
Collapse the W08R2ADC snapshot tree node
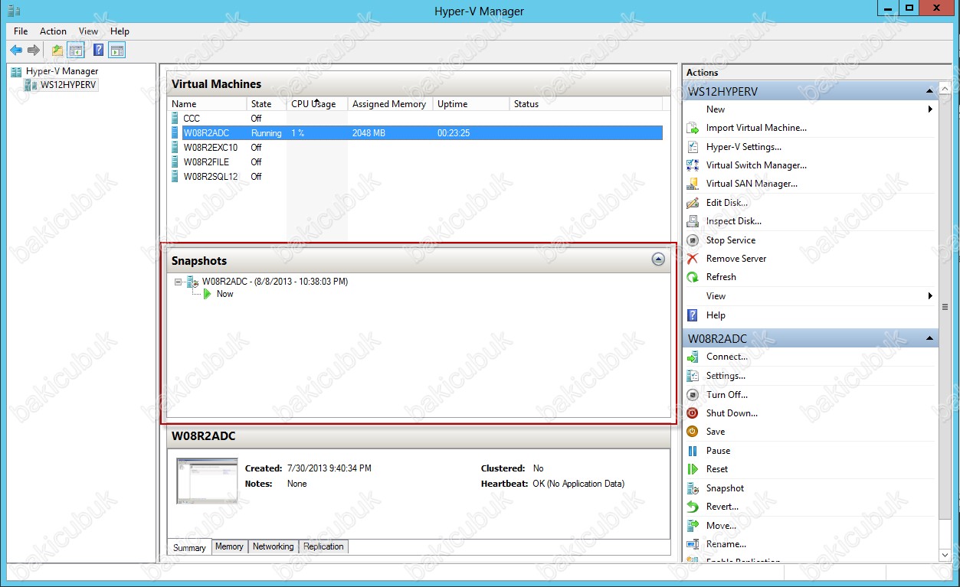tap(179, 282)
